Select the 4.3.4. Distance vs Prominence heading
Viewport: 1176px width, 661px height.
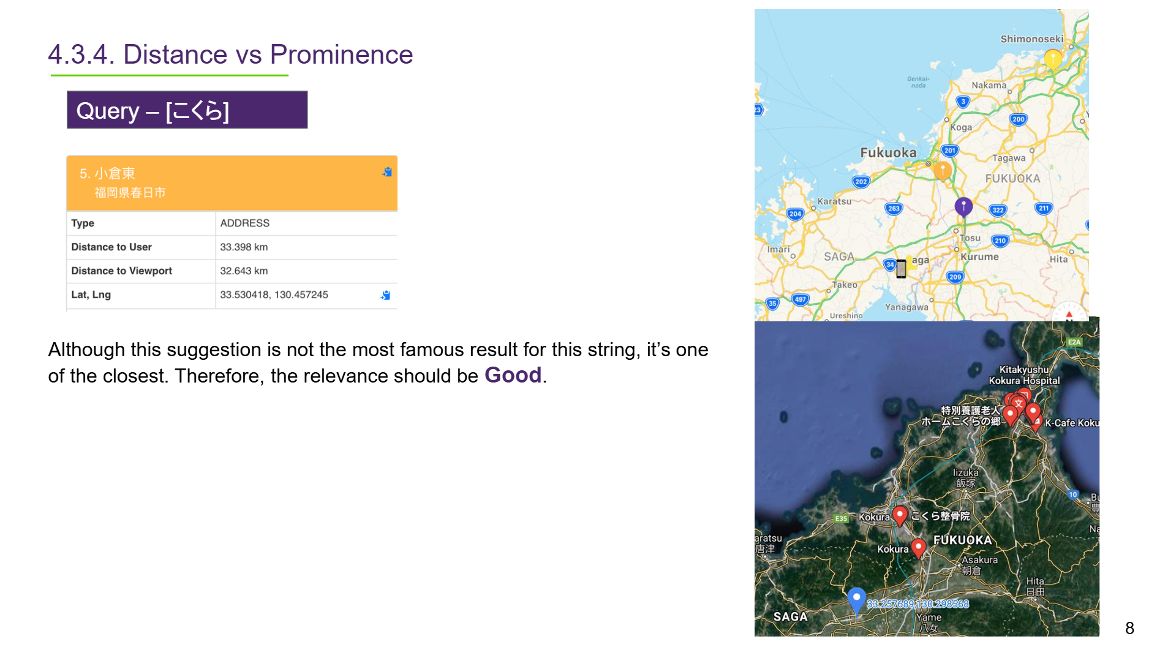click(x=230, y=54)
